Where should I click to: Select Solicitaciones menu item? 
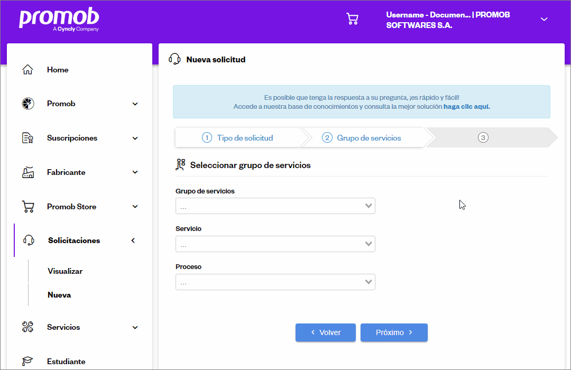74,240
